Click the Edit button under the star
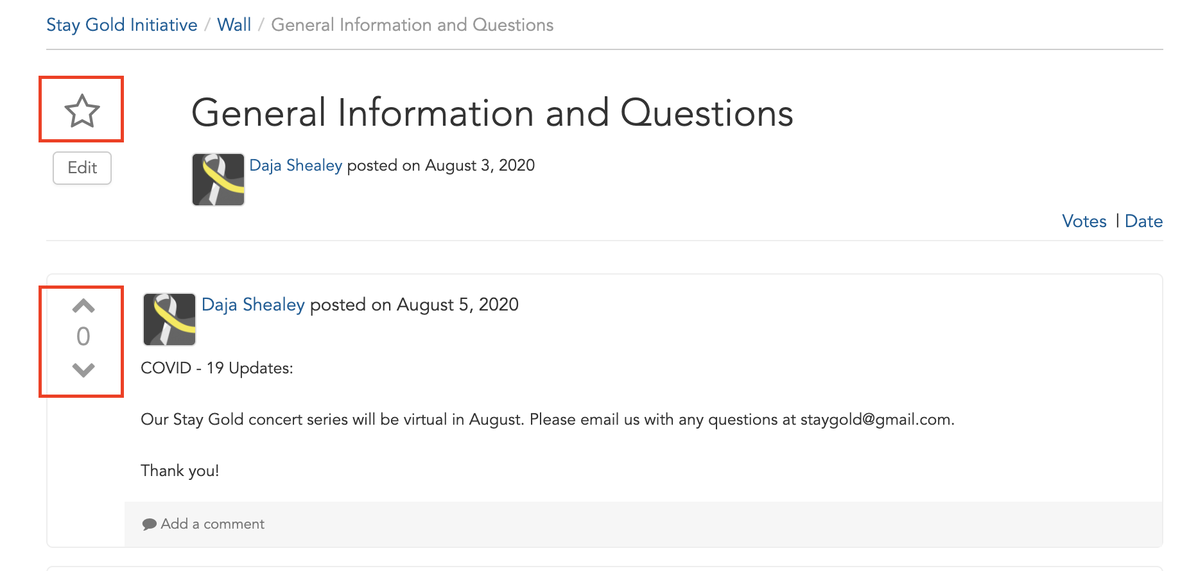 click(x=82, y=168)
